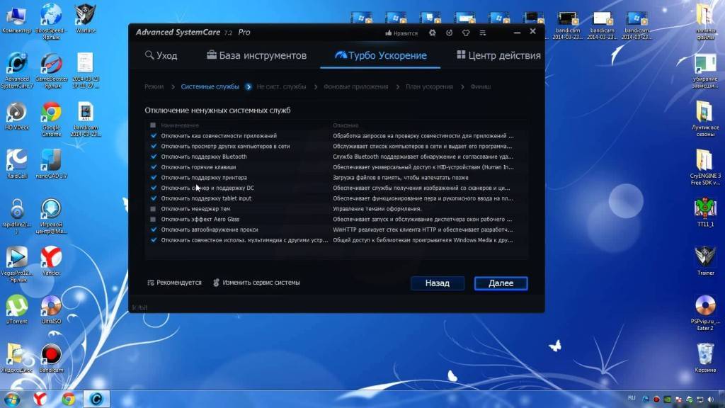
Task: Select the HD VDeck desktop icon
Action: tap(17, 115)
